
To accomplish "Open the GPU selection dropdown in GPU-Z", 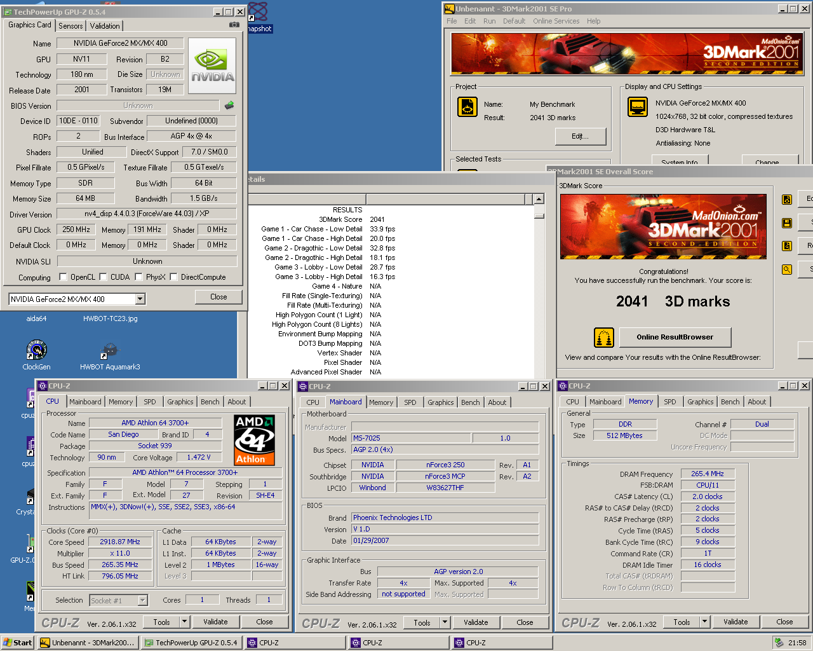I will coord(140,299).
